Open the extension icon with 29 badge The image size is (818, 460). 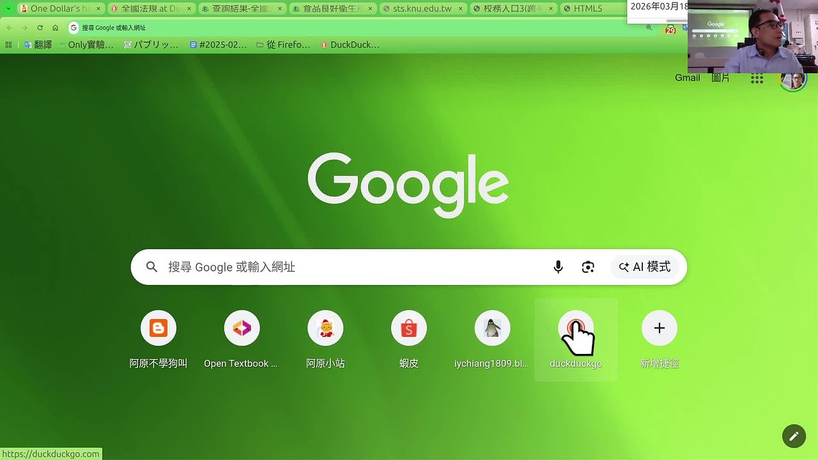click(670, 29)
